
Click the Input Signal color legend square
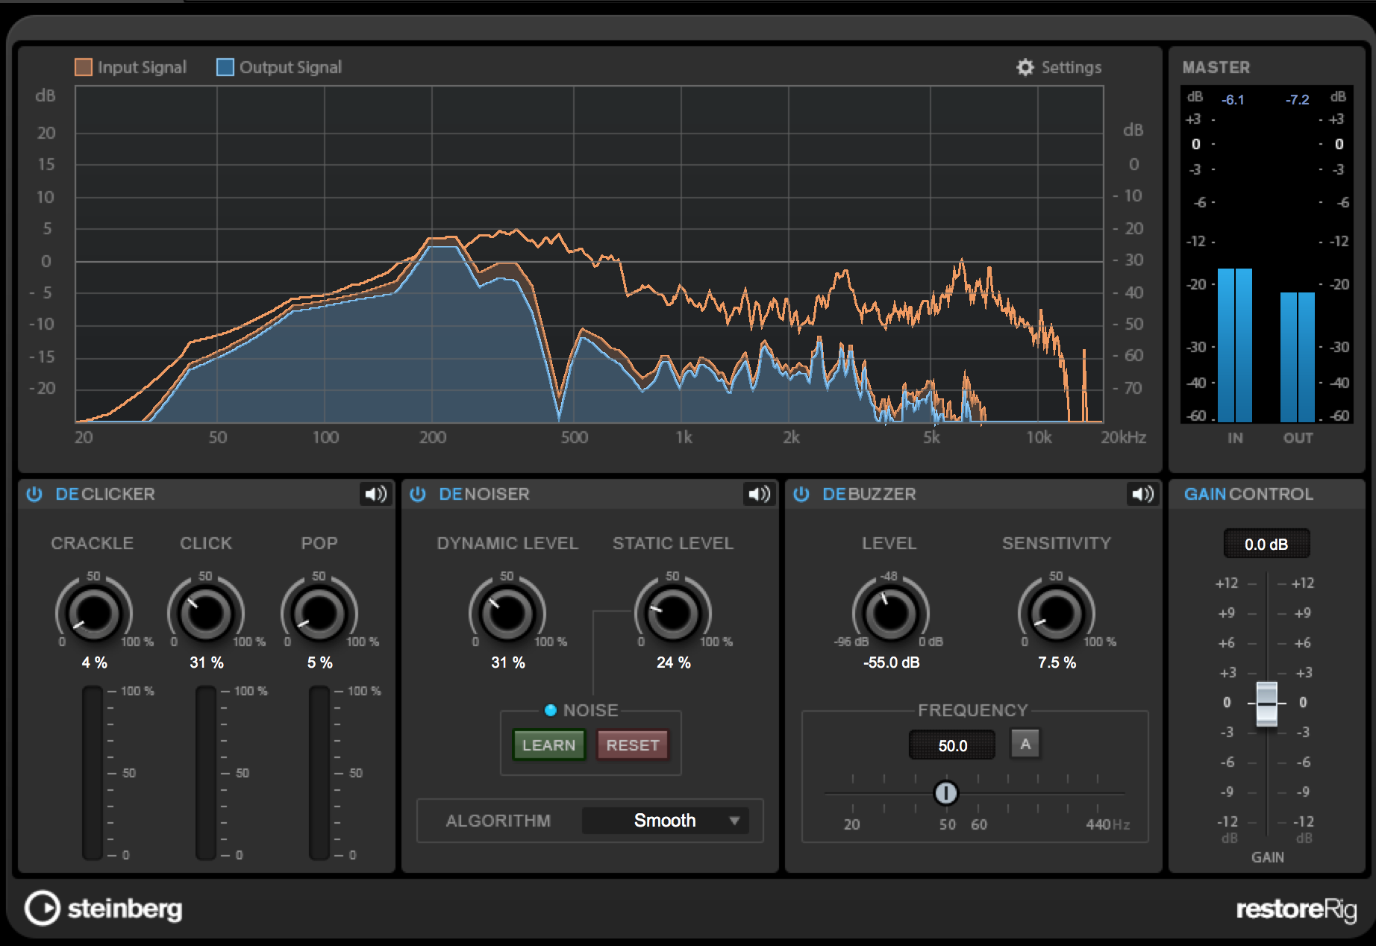tap(83, 66)
